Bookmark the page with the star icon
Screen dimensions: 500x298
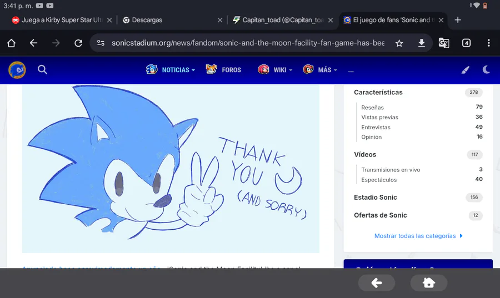pos(399,43)
